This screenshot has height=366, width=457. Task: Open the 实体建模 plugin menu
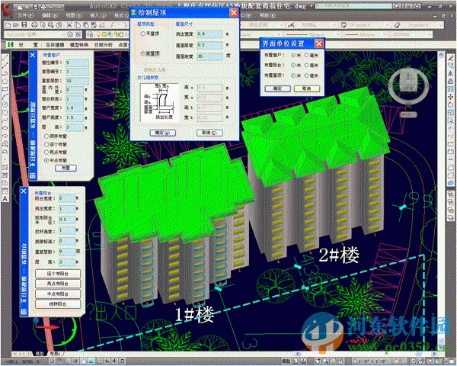[55, 45]
